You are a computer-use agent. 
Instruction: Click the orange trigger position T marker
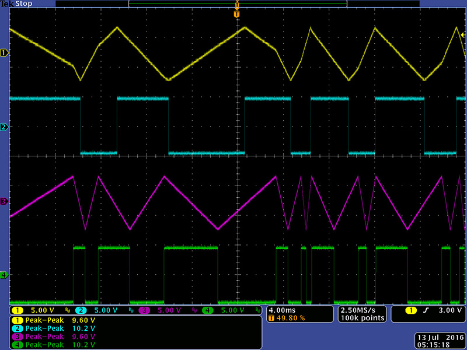pos(236,13)
